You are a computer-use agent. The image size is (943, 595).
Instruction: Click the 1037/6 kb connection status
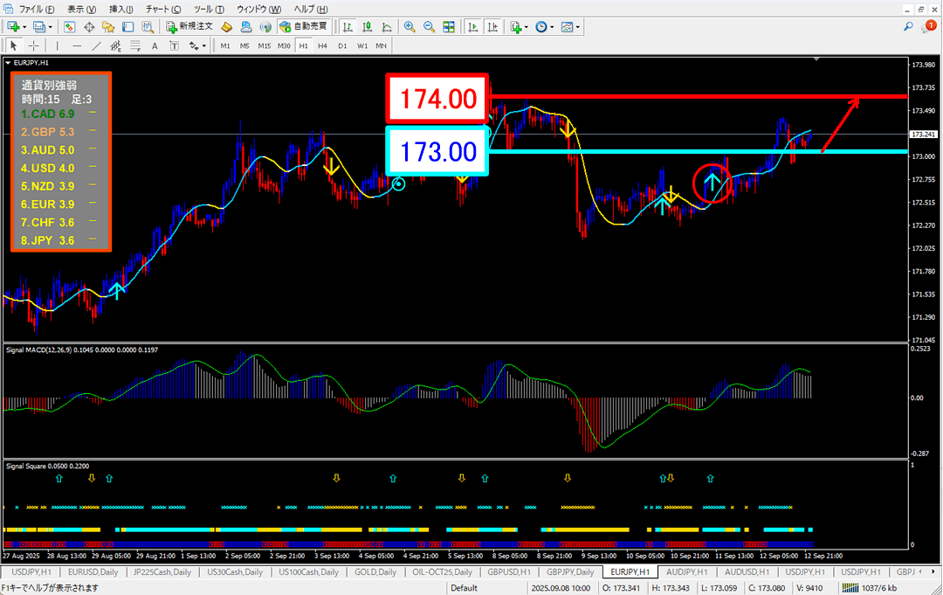point(870,588)
